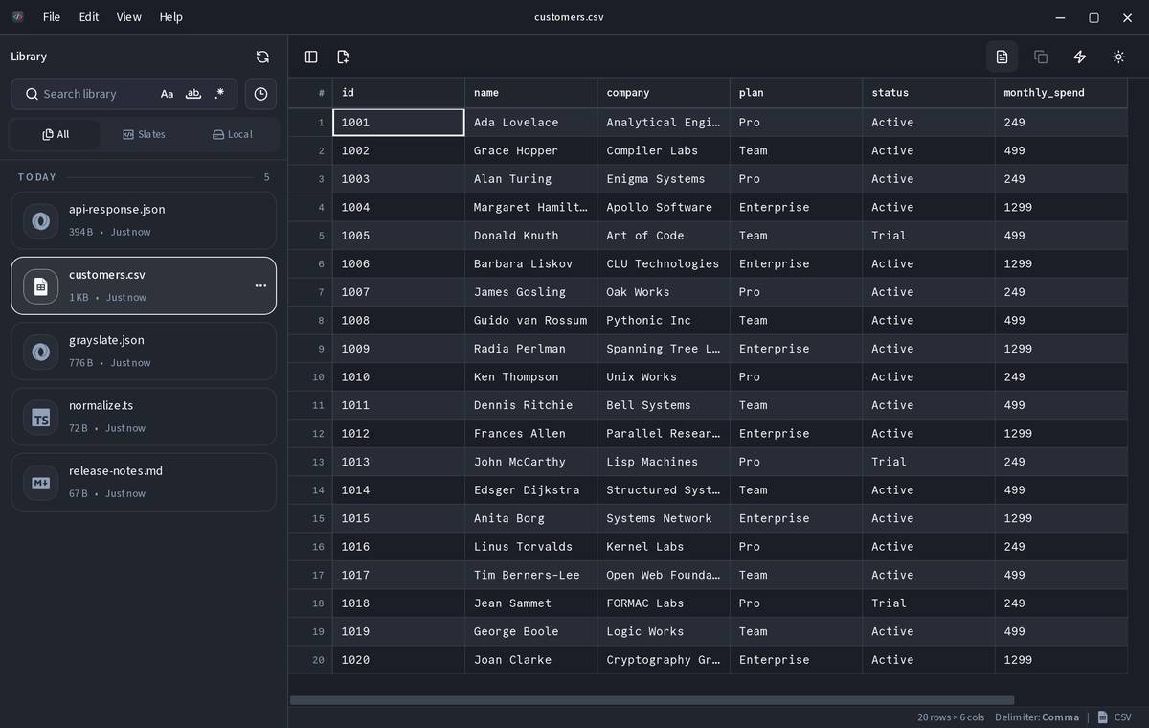This screenshot has width=1149, height=728.
Task: Click the Oak Works company cell
Action: click(664, 292)
